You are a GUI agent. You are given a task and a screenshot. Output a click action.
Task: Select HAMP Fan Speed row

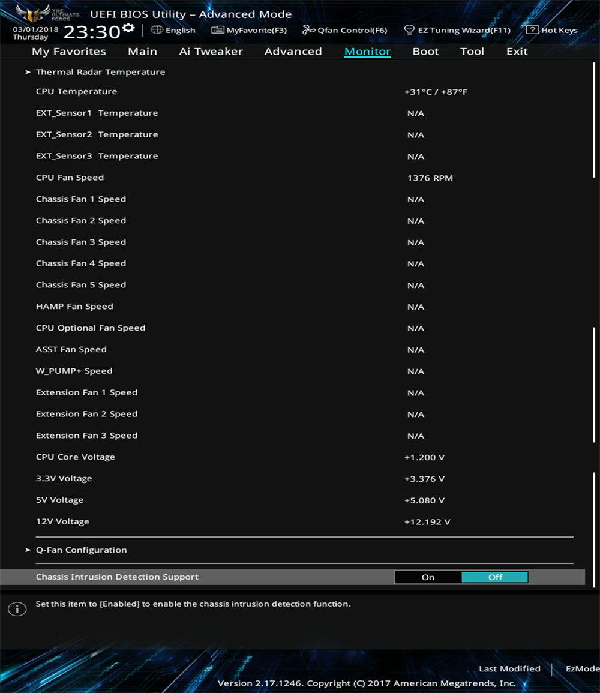74,306
